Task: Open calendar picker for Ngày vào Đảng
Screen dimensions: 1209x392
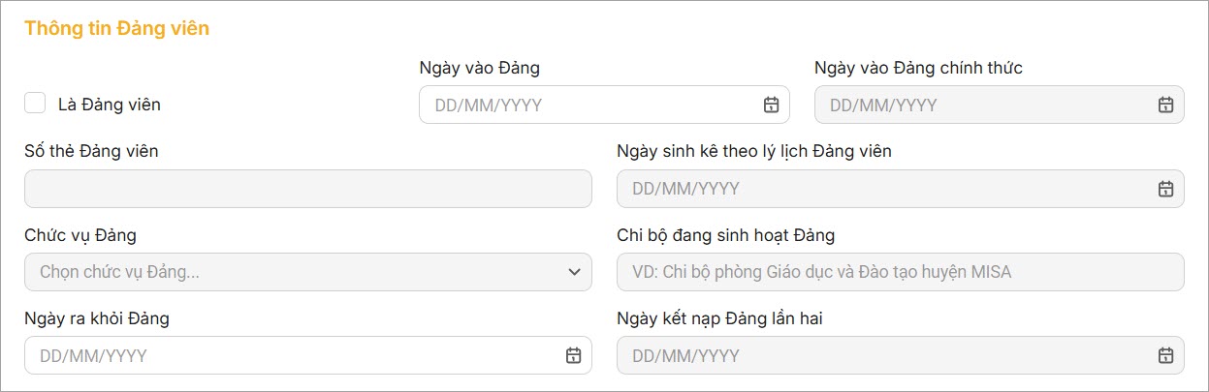Action: (771, 105)
